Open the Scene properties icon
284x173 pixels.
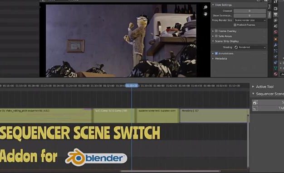point(276,26)
